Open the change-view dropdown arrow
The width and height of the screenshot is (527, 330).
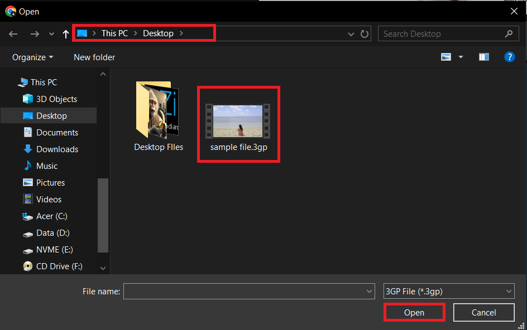pos(460,56)
